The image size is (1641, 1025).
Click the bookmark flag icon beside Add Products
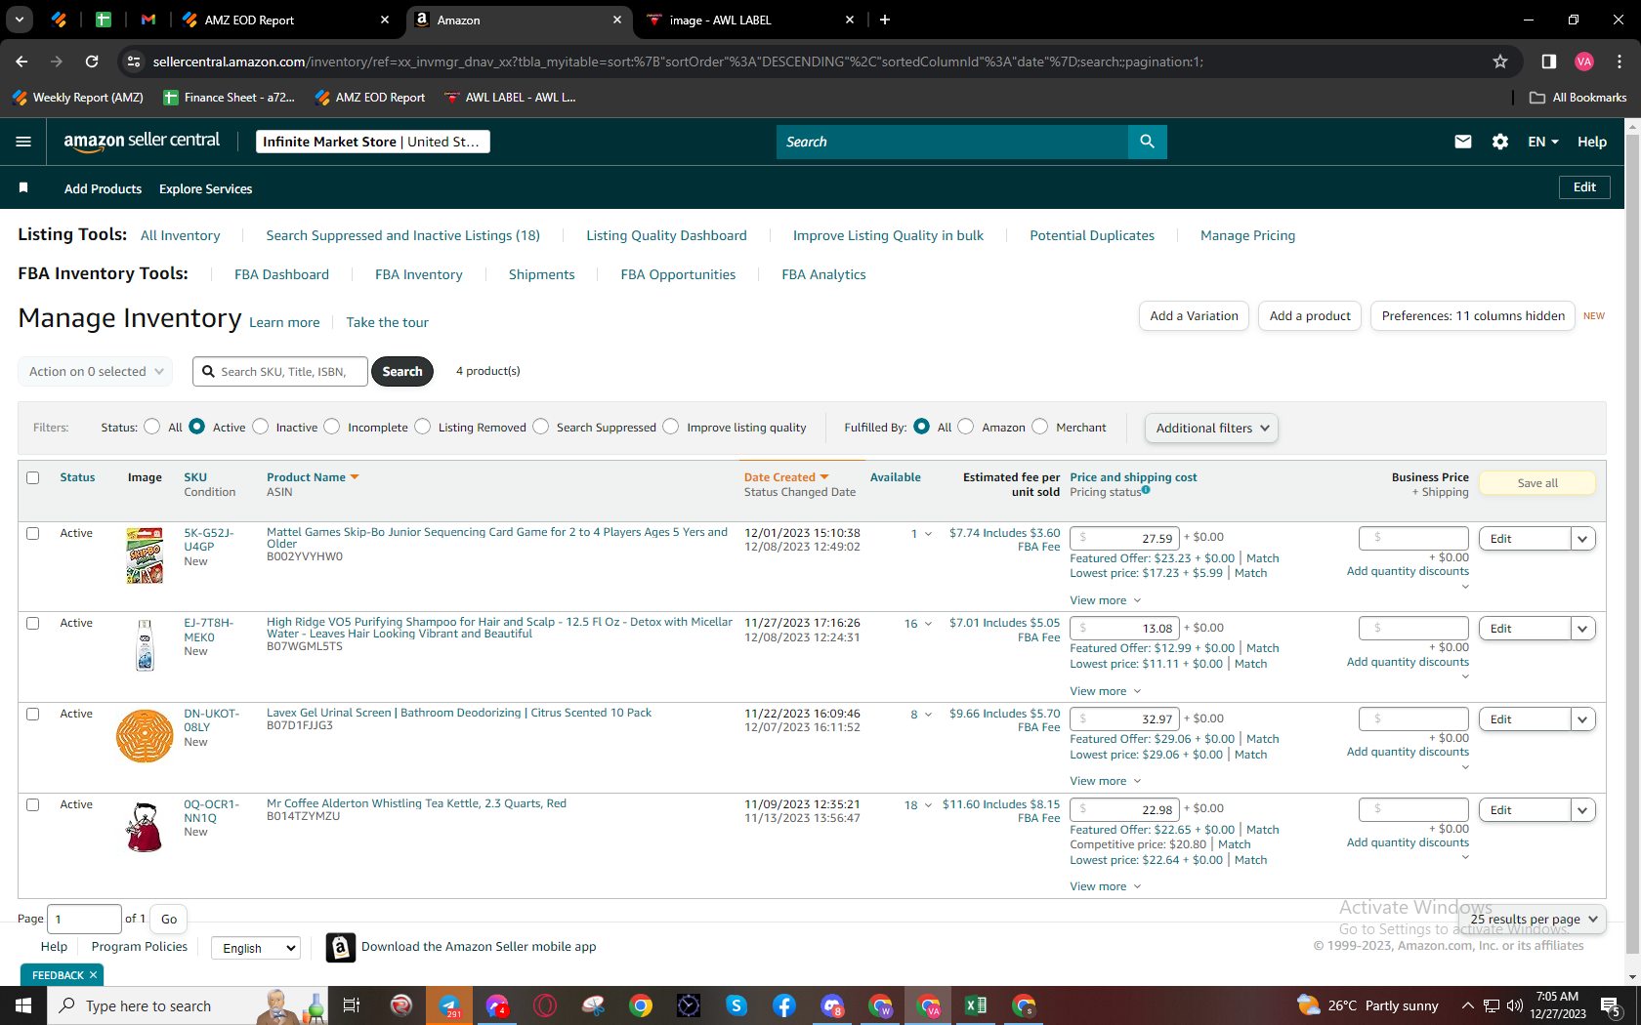pos(23,187)
